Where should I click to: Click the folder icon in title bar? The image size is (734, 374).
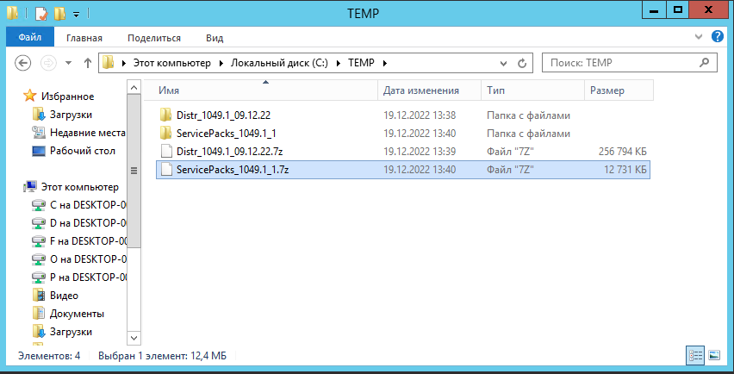click(13, 13)
